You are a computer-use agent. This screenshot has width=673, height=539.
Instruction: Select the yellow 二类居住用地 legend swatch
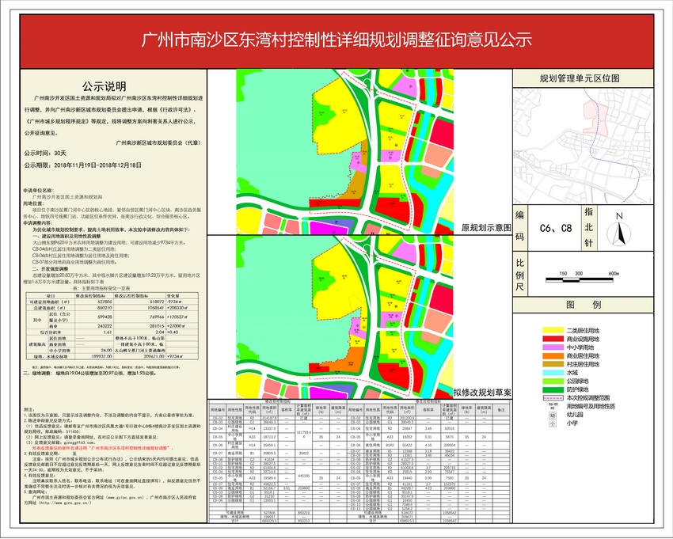click(553, 330)
